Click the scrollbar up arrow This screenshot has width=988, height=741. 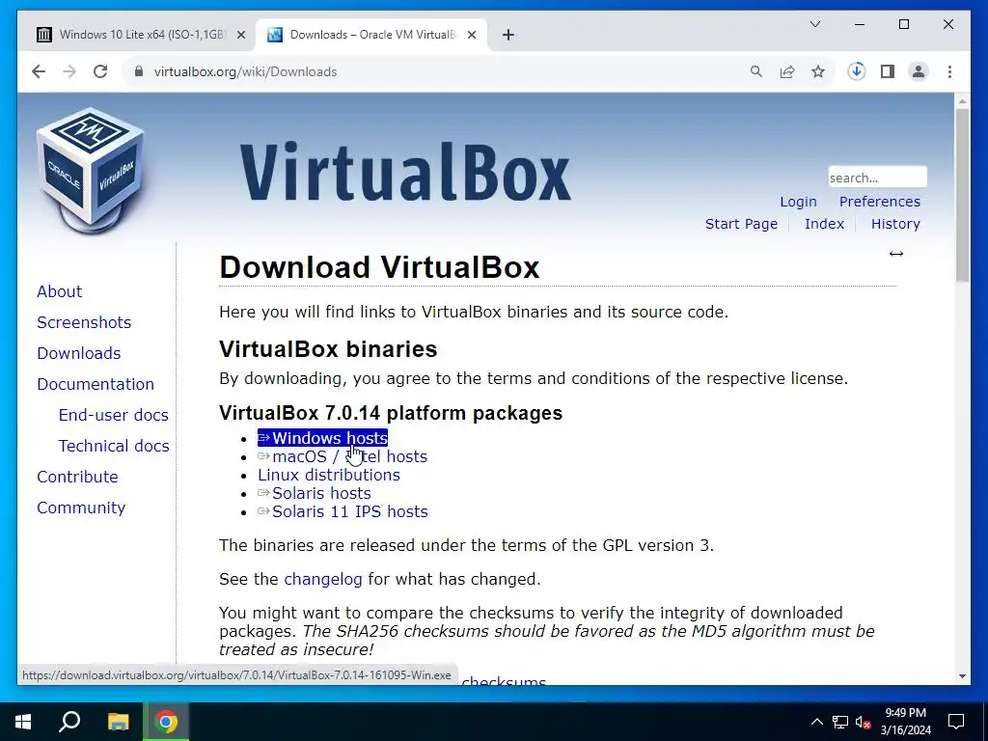962,100
